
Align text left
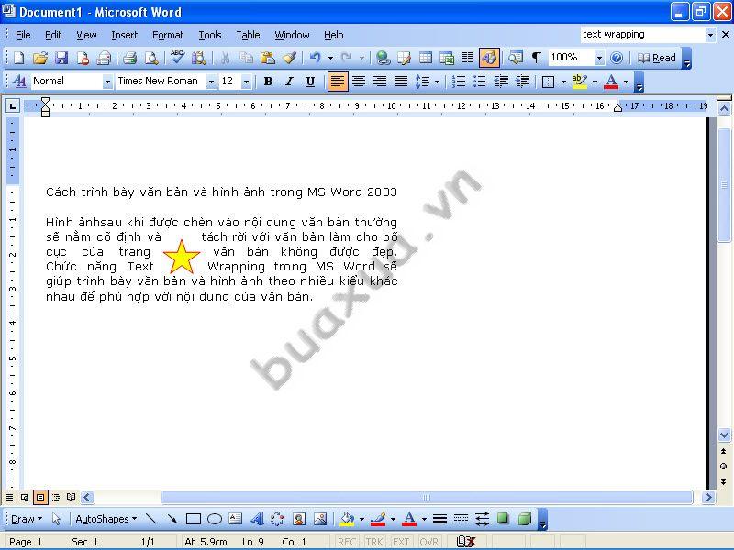(338, 82)
